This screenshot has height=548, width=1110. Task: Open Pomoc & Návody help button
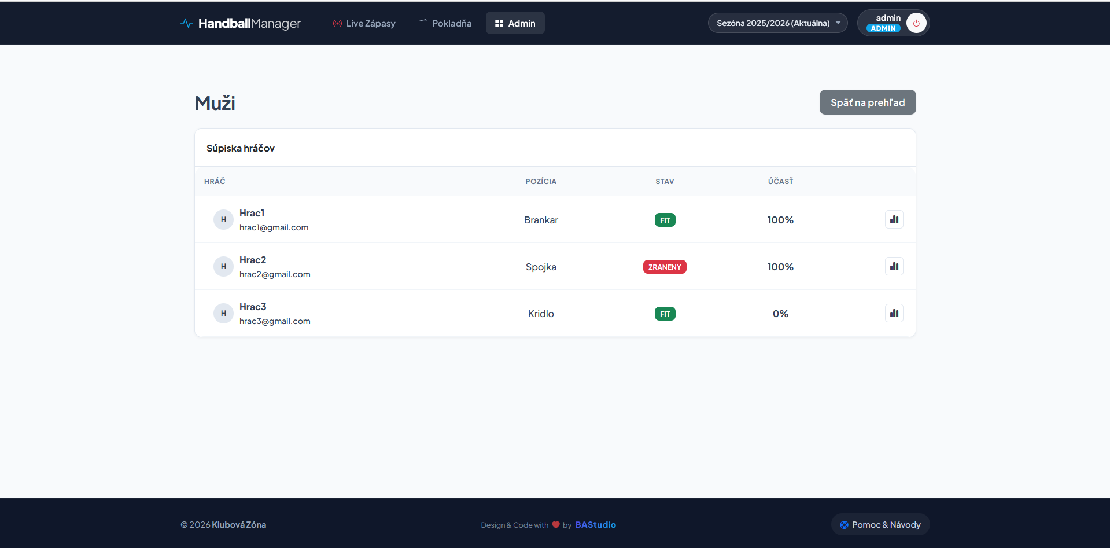pos(880,525)
